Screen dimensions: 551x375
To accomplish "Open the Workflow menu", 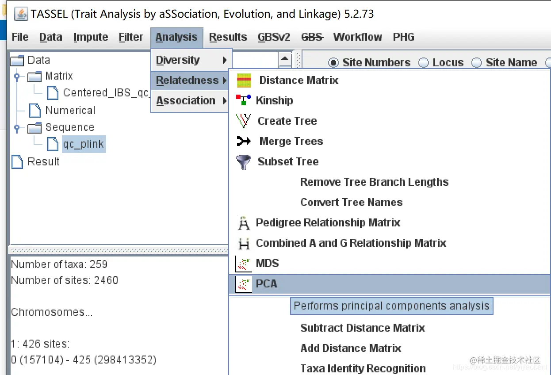I will tap(358, 37).
